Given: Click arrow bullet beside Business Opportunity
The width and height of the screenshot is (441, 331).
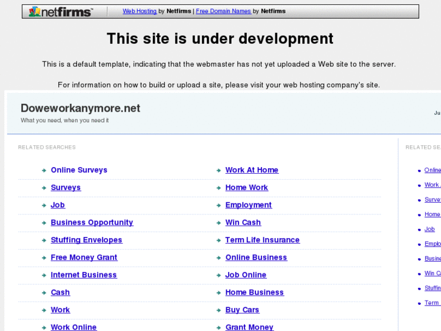Looking at the screenshot, I should click(44, 223).
